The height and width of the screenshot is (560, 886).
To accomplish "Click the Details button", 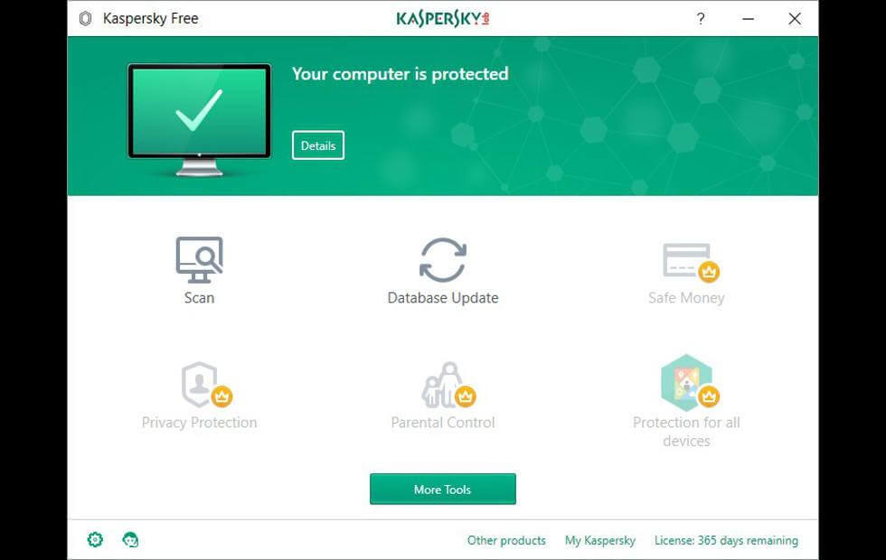I will pos(318,145).
